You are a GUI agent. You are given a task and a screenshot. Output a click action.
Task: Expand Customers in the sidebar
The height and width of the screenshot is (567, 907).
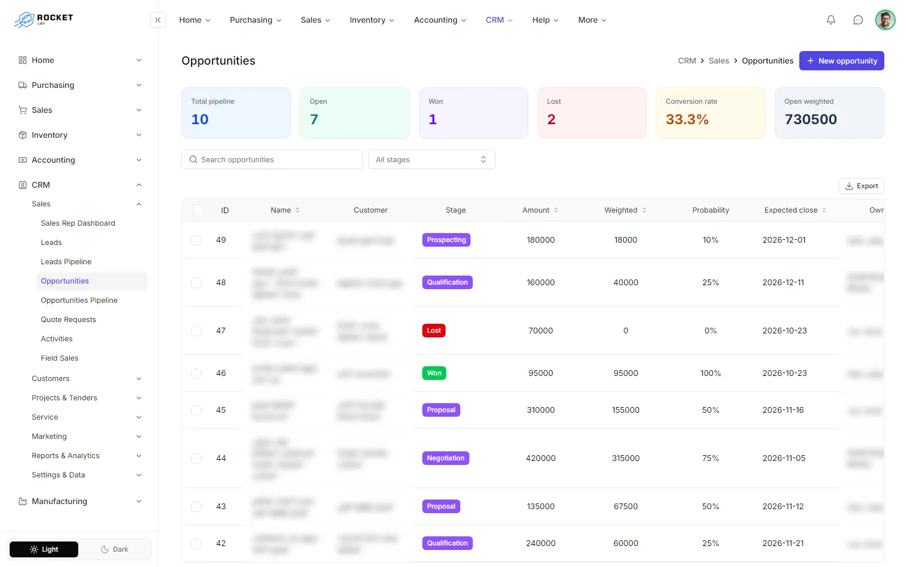(x=86, y=379)
